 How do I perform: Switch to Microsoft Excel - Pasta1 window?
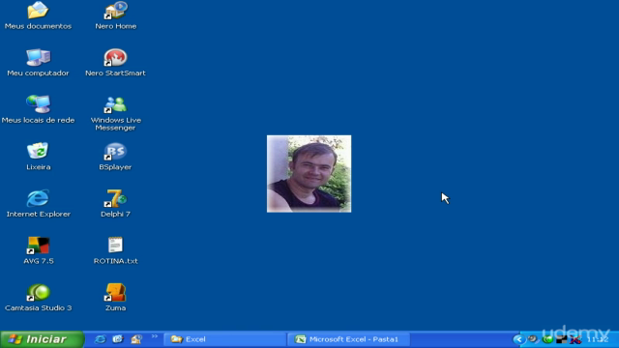tap(349, 339)
